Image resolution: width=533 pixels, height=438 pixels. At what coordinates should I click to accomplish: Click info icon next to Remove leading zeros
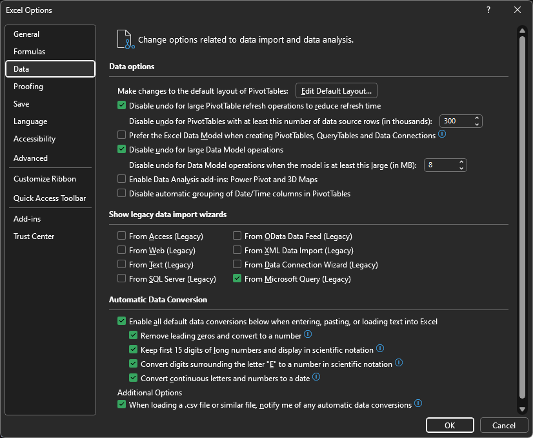(308, 334)
